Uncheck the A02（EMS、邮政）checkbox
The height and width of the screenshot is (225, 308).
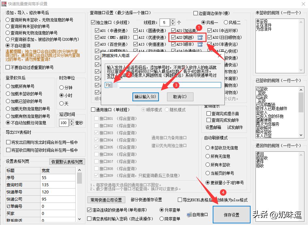pos(97,37)
